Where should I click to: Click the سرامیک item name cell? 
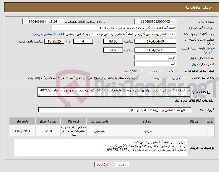147,131
